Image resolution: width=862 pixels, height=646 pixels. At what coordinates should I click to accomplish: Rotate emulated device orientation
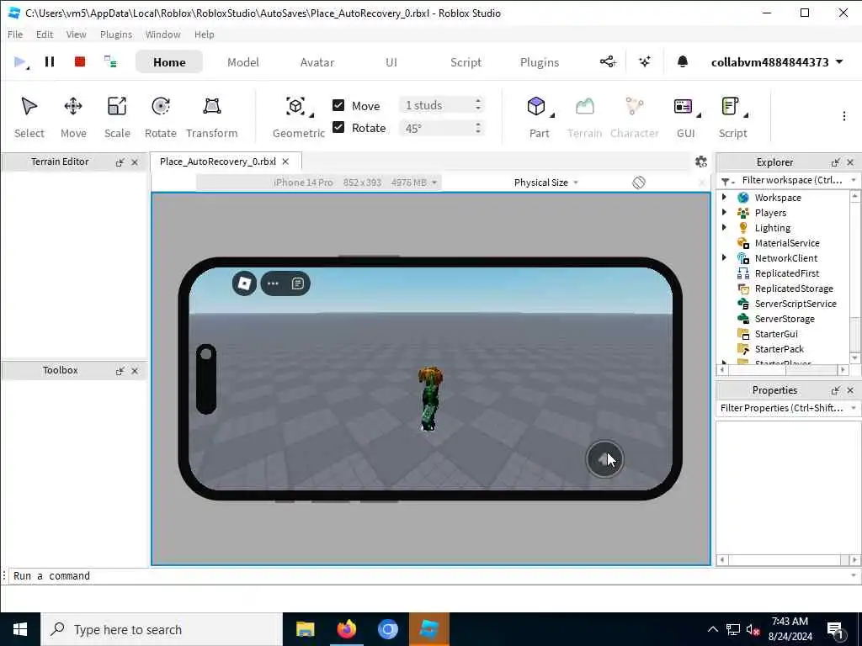tap(638, 183)
